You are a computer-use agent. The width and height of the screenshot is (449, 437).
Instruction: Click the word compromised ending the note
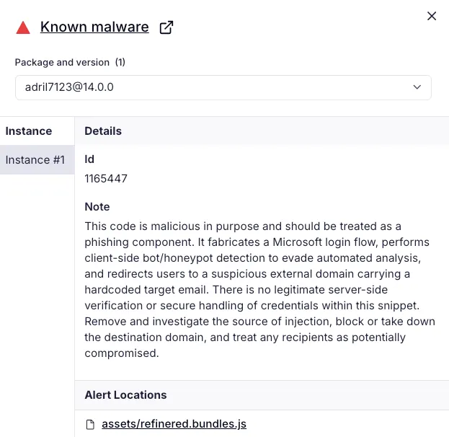pyautogui.click(x=122, y=353)
